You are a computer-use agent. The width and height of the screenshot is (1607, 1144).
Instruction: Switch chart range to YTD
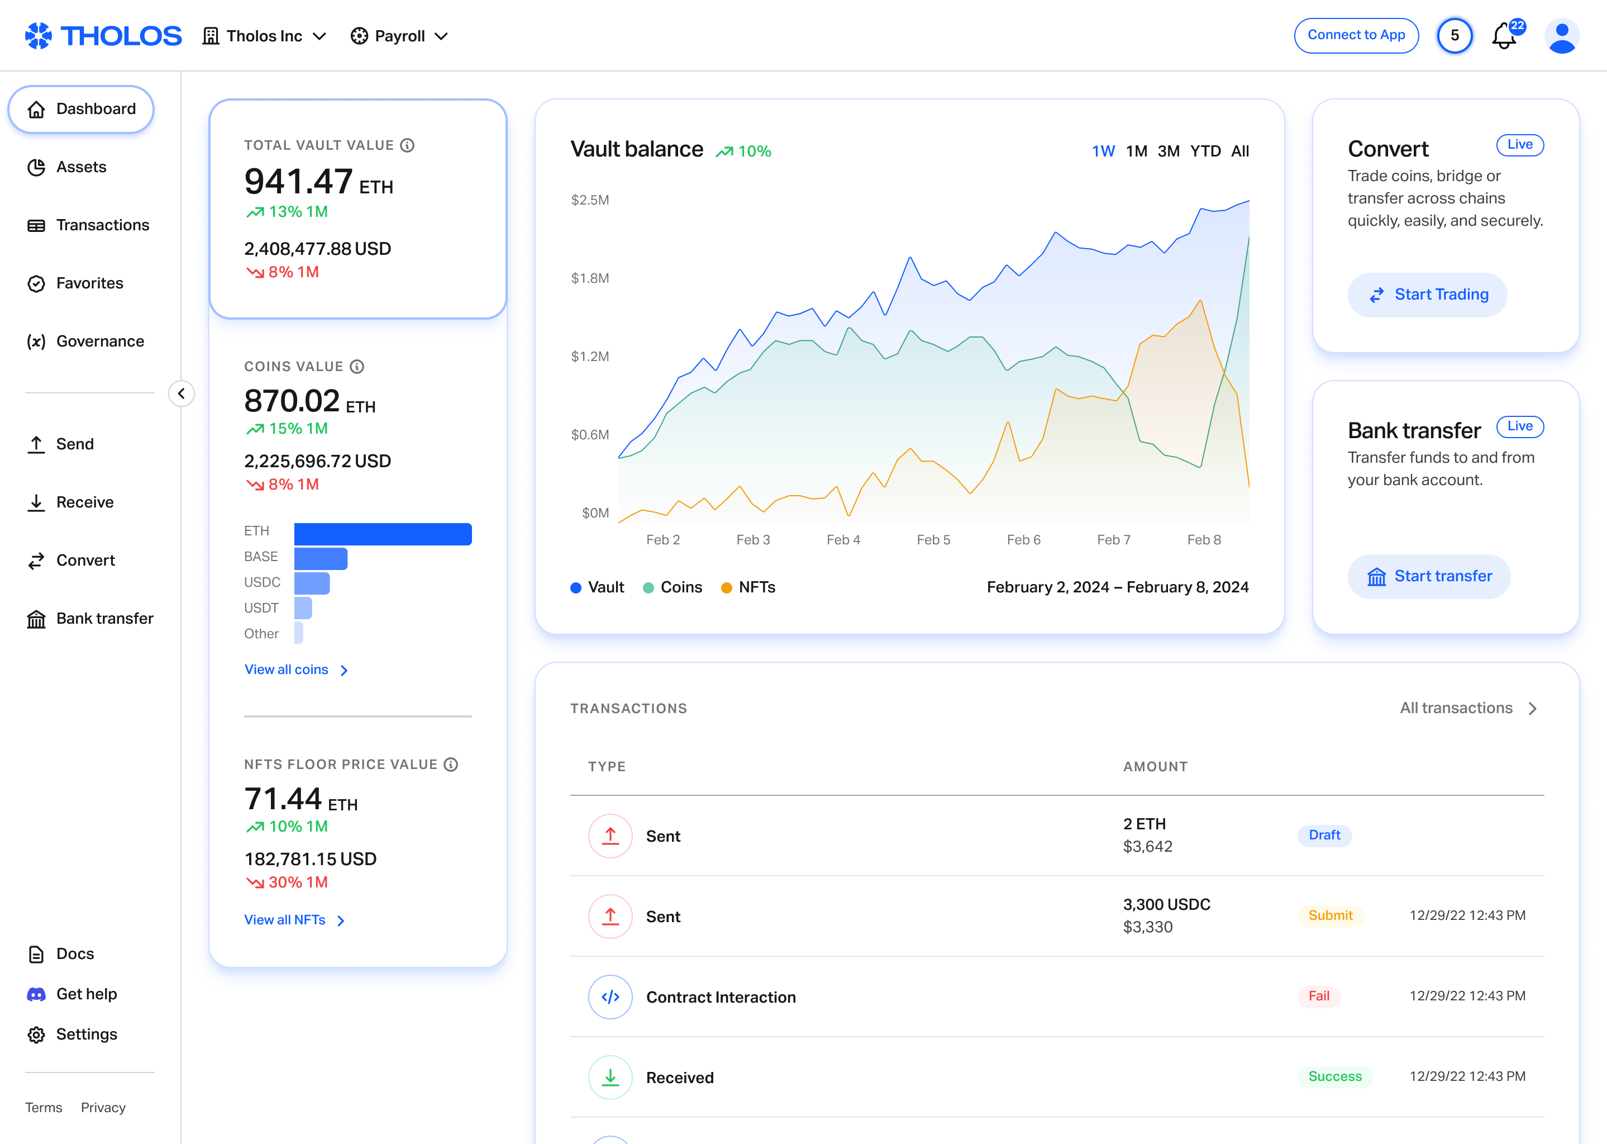click(x=1205, y=151)
